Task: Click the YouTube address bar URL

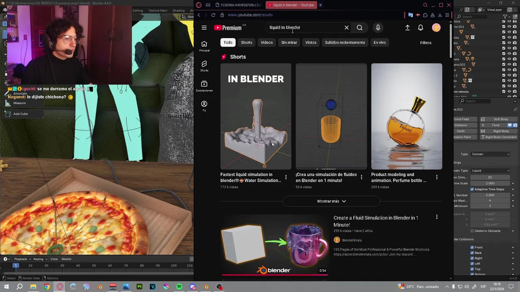Action: tap(250, 15)
